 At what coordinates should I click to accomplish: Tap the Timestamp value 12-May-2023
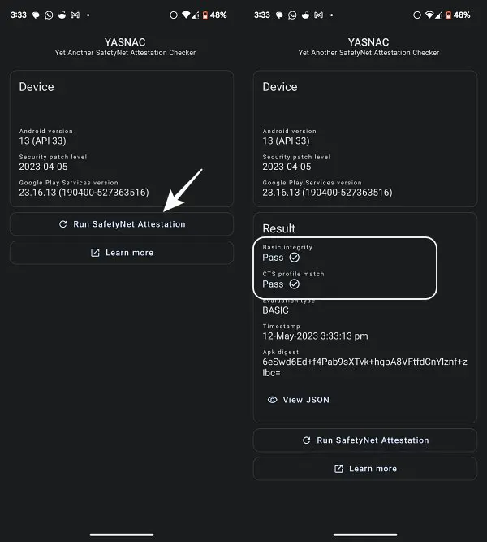[x=315, y=336]
